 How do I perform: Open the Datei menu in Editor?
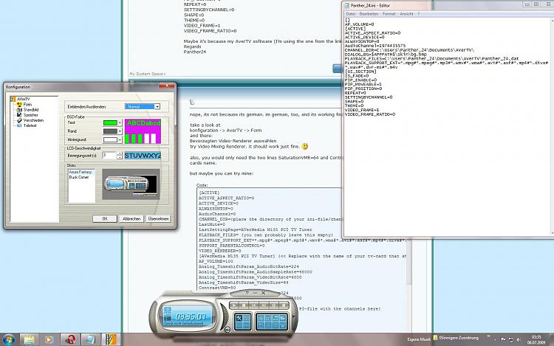pyautogui.click(x=350, y=14)
